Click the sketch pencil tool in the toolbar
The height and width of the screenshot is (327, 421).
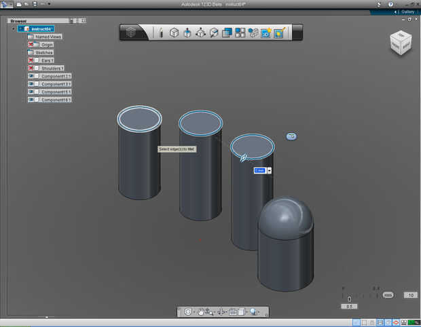point(161,32)
